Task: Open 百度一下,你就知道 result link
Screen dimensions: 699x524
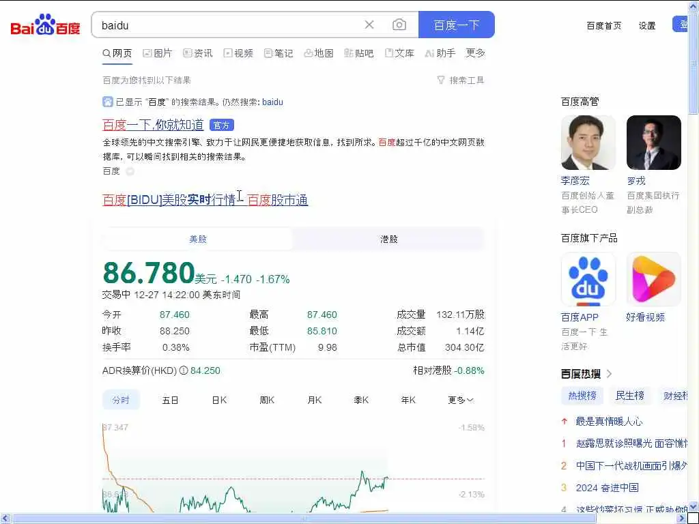Action: pos(153,125)
